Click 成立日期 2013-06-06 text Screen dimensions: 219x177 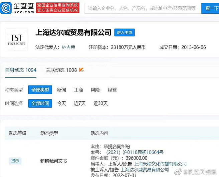point(183,47)
